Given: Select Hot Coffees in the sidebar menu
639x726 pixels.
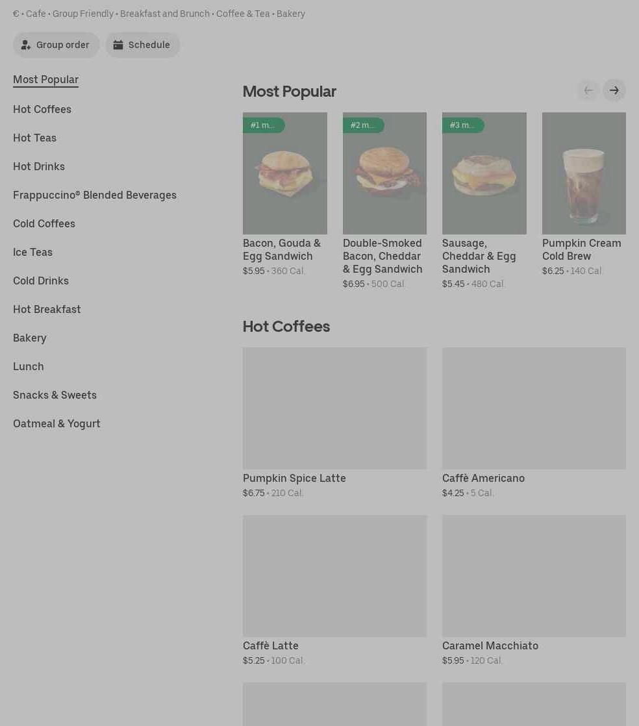Looking at the screenshot, I should [x=42, y=109].
